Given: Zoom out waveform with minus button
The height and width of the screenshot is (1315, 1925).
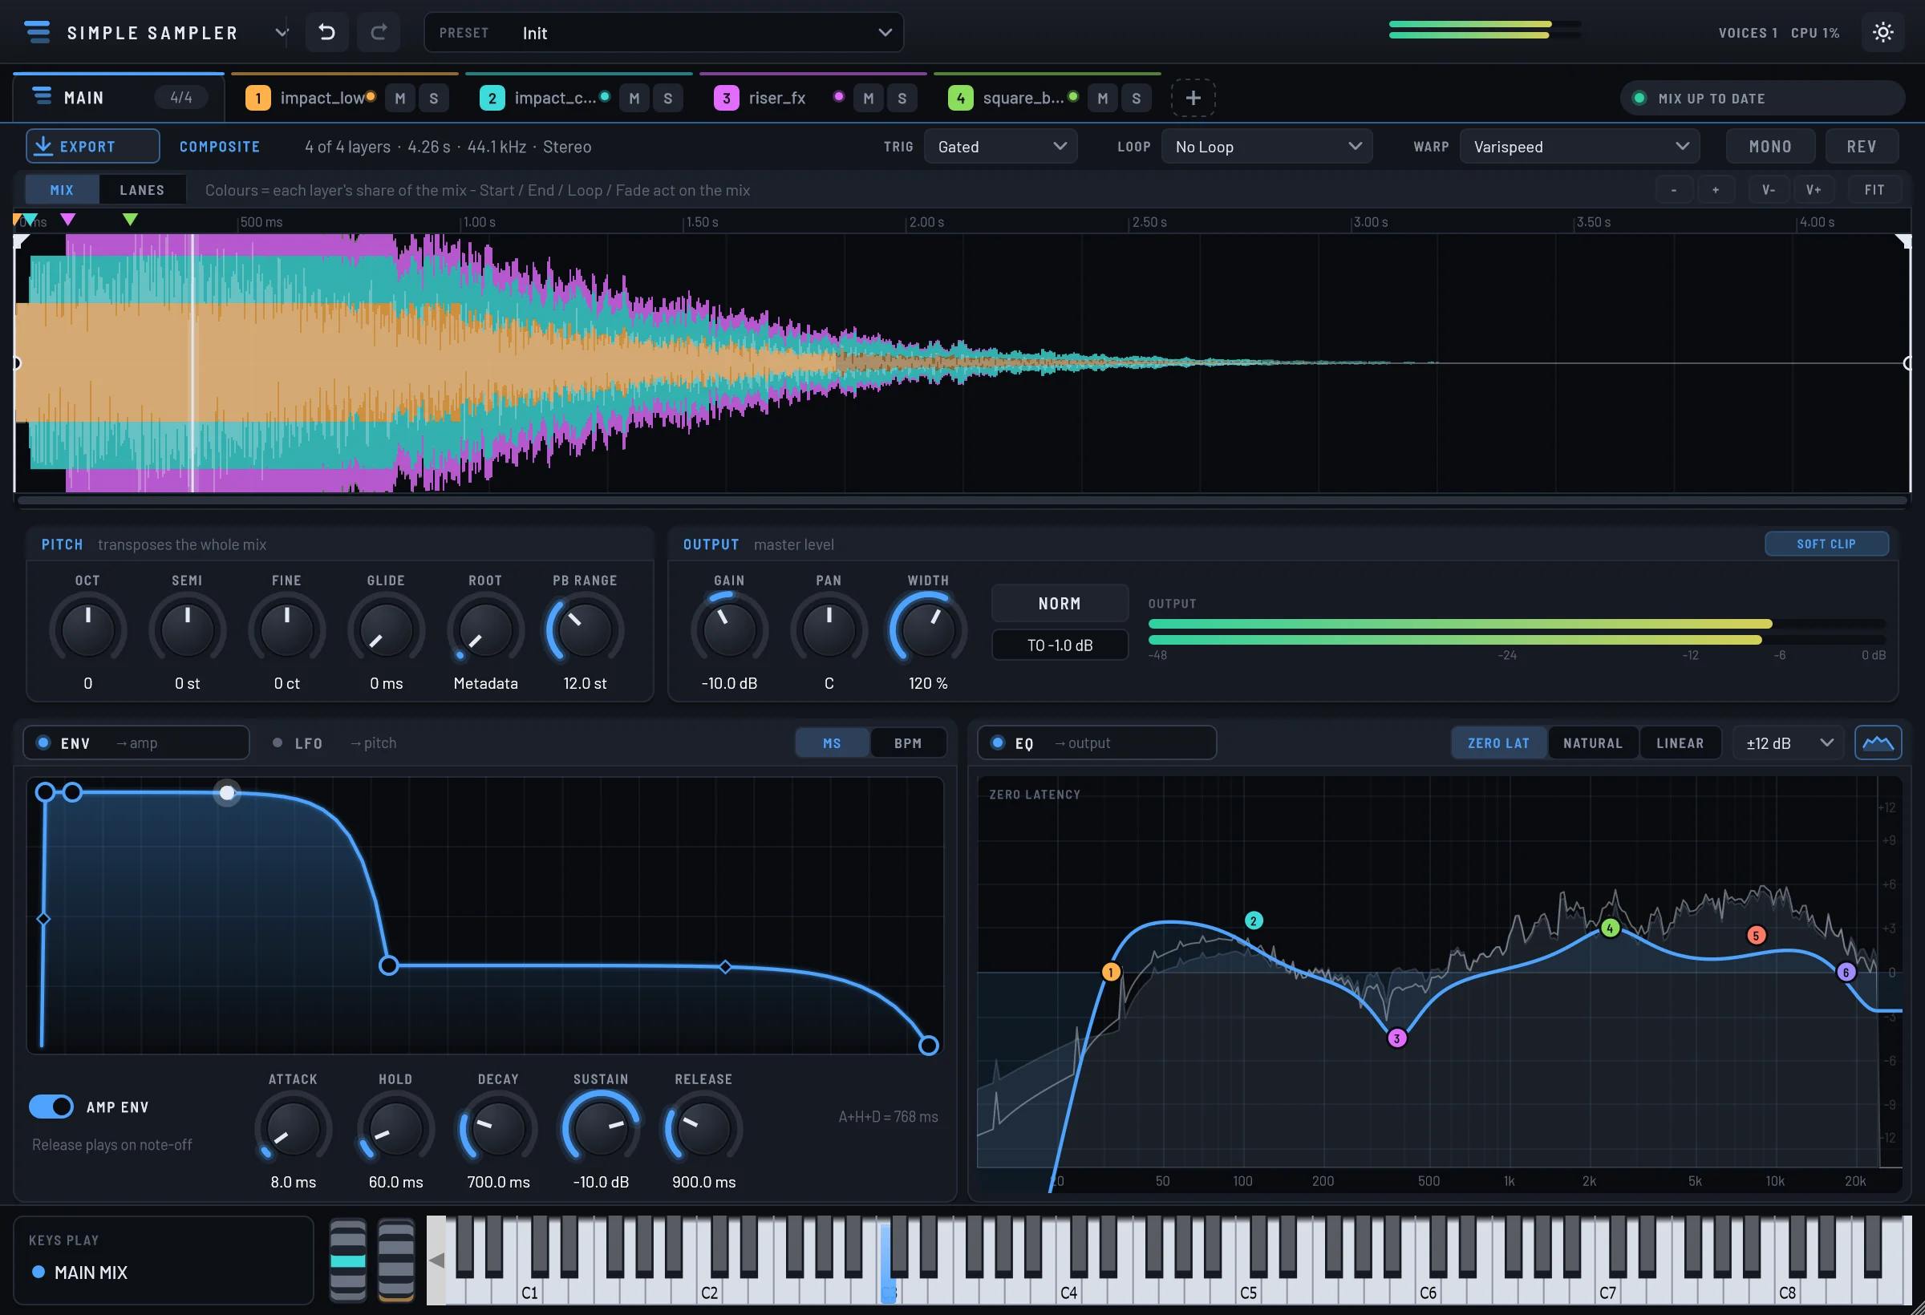Looking at the screenshot, I should [1674, 189].
